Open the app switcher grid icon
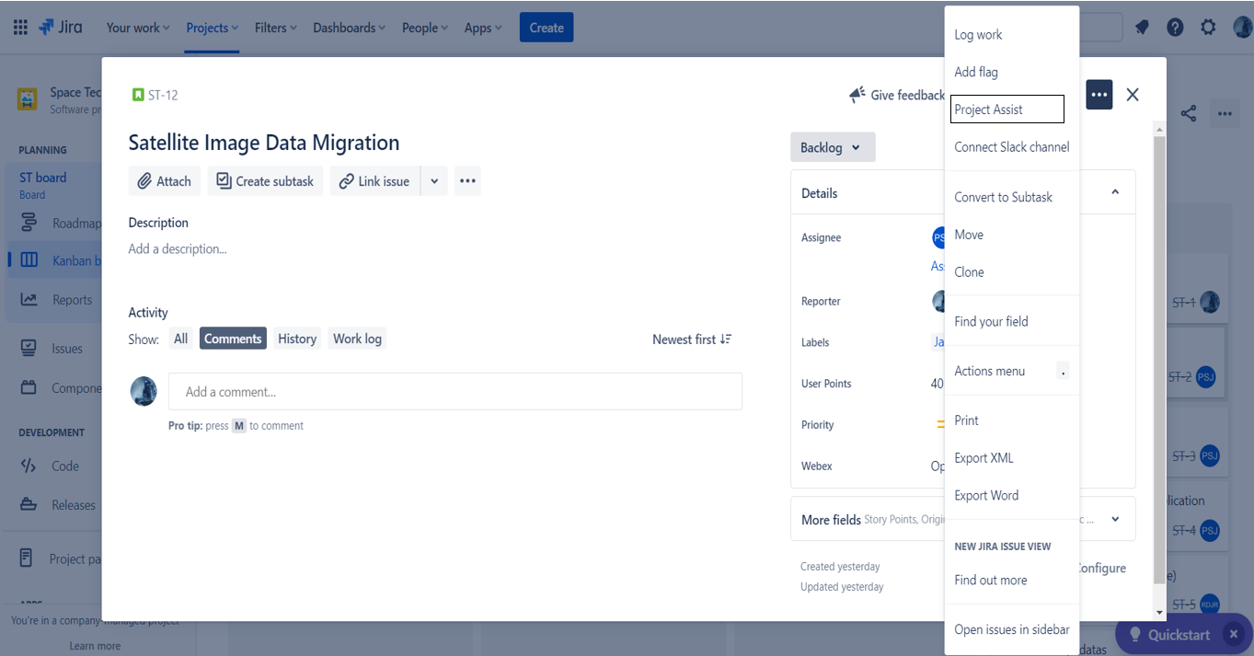This screenshot has height=656, width=1254. point(20,28)
